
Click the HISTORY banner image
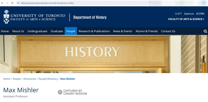(x=104, y=54)
